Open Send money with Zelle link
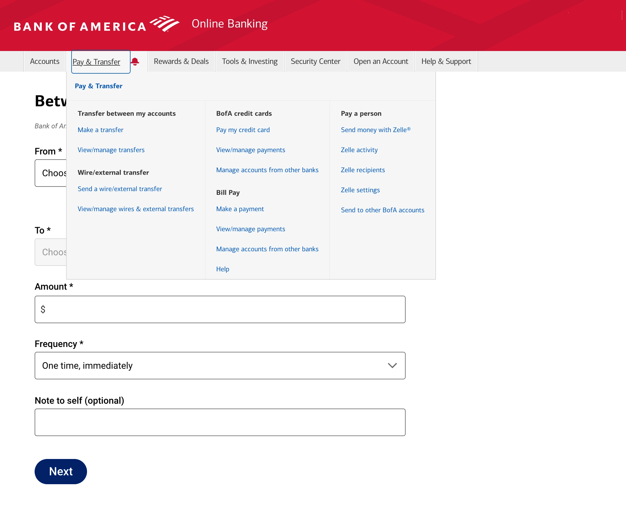626x514 pixels. click(x=375, y=130)
